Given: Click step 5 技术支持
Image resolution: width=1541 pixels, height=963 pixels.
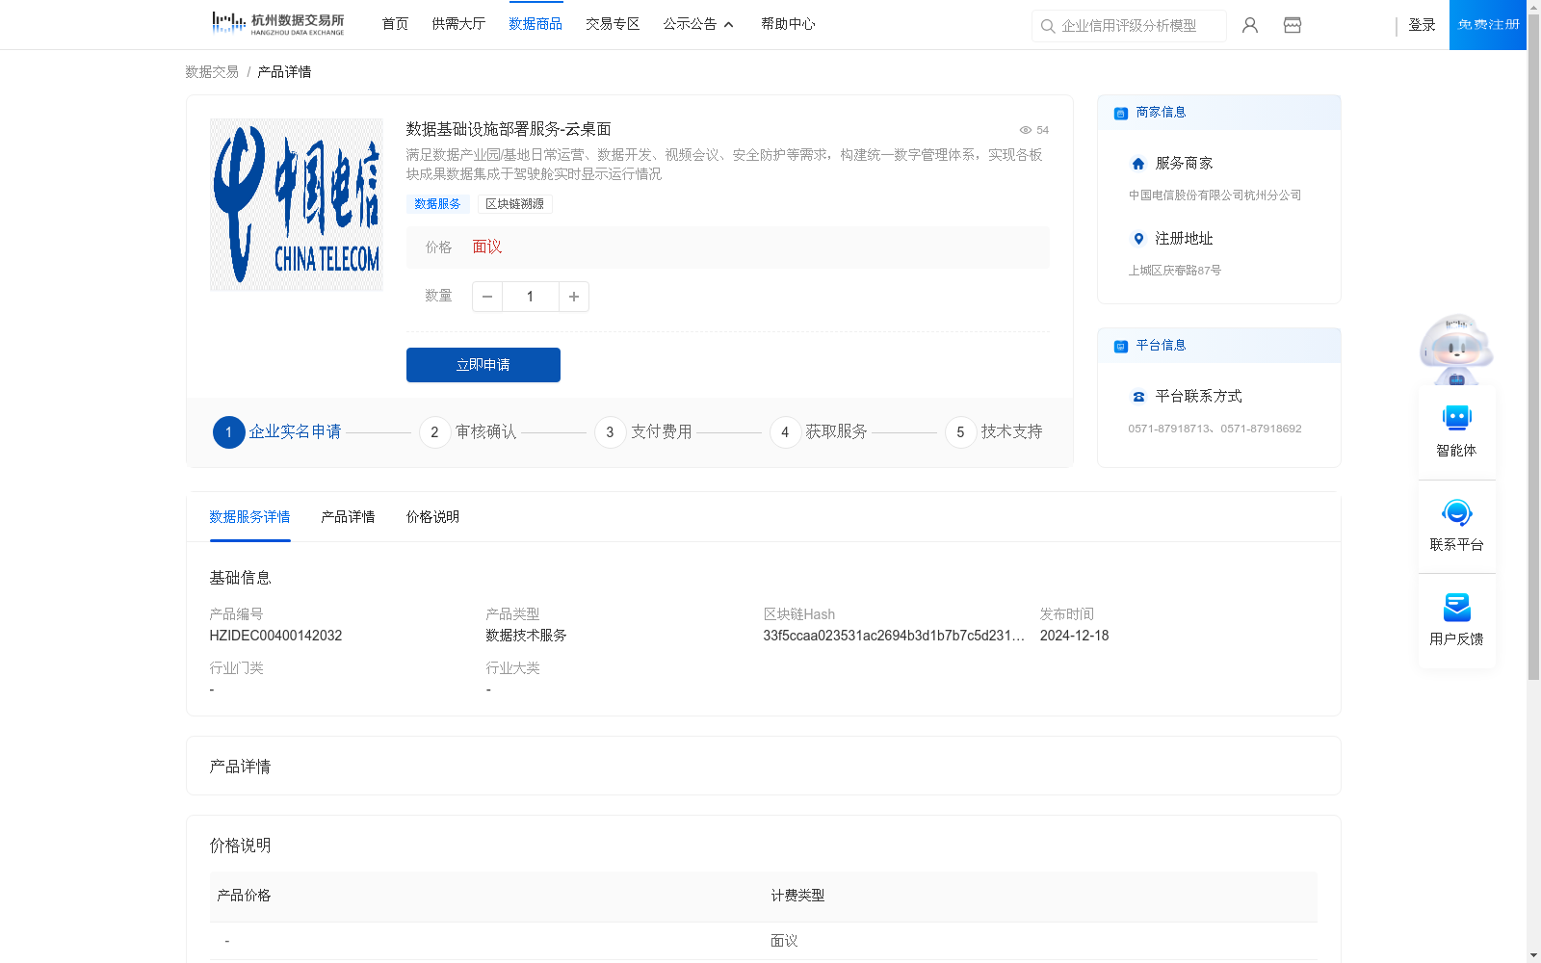Looking at the screenshot, I should click(x=994, y=432).
